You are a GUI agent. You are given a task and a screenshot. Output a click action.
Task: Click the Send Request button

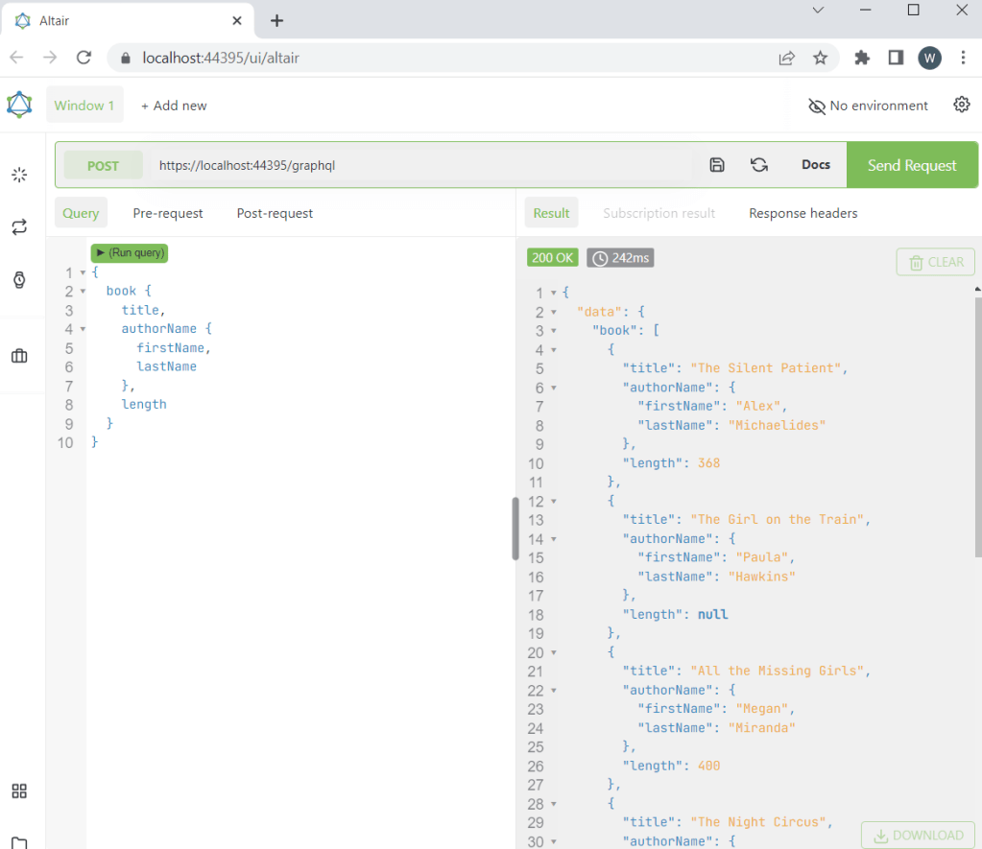912,165
